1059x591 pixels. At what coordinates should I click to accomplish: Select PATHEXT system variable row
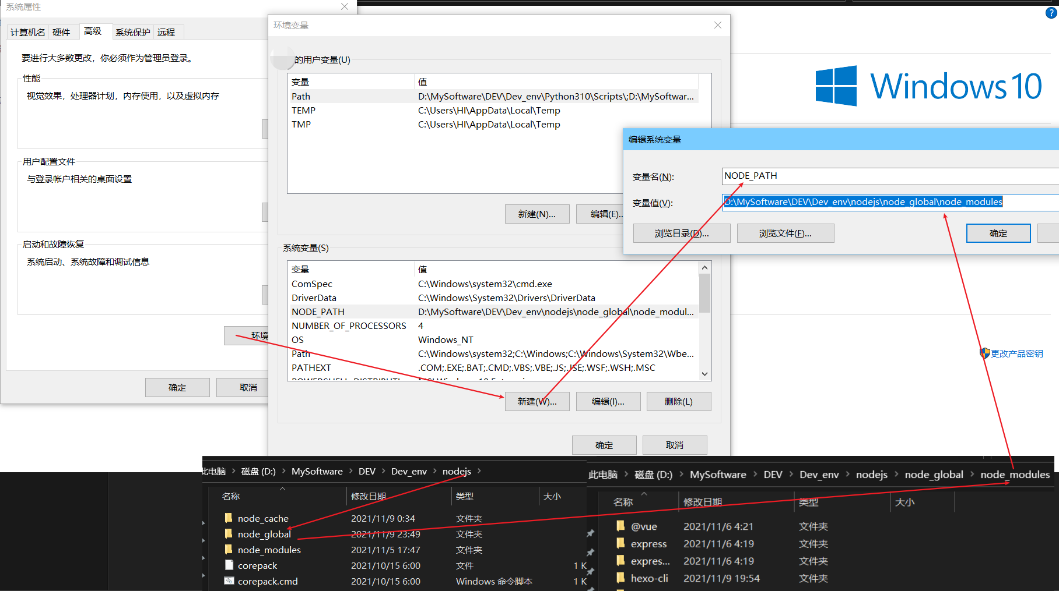pos(493,367)
